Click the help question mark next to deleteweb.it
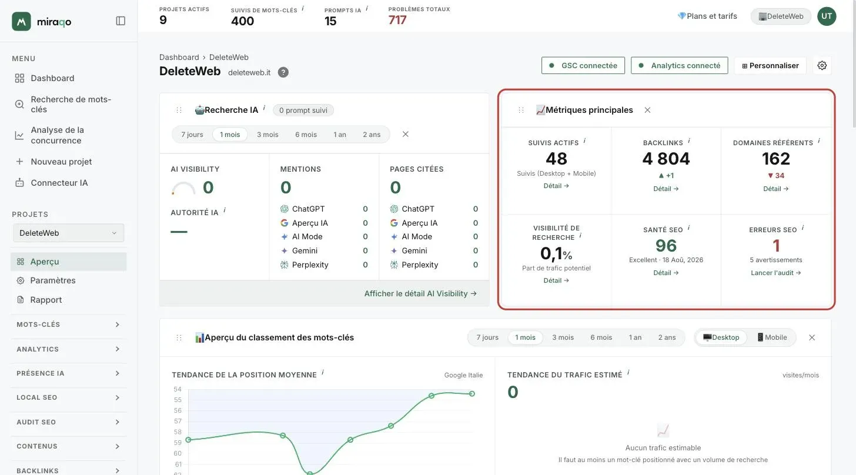Image resolution: width=856 pixels, height=475 pixels. pos(283,72)
